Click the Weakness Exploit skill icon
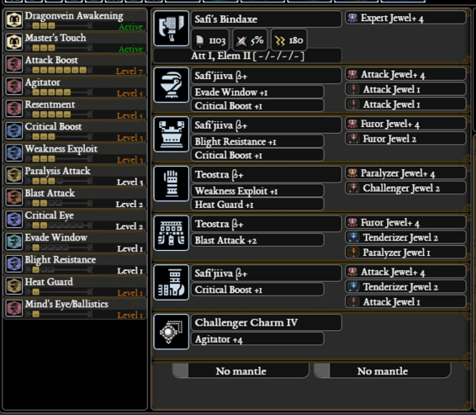This screenshot has width=476, height=415. pyautogui.click(x=14, y=152)
